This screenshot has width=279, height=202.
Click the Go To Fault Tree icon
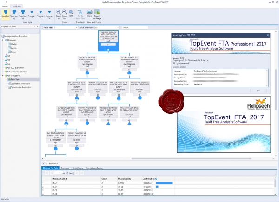[x=80, y=12]
